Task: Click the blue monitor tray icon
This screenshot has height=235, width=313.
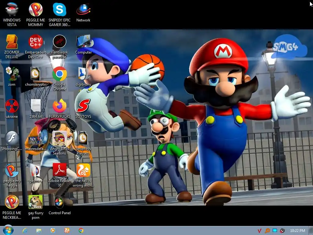Action: click(x=275, y=231)
